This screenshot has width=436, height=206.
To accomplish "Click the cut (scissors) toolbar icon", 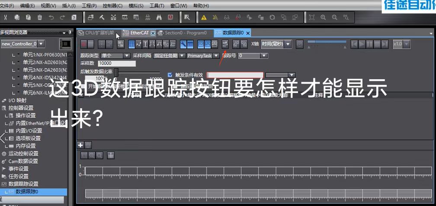I will tap(5, 17).
